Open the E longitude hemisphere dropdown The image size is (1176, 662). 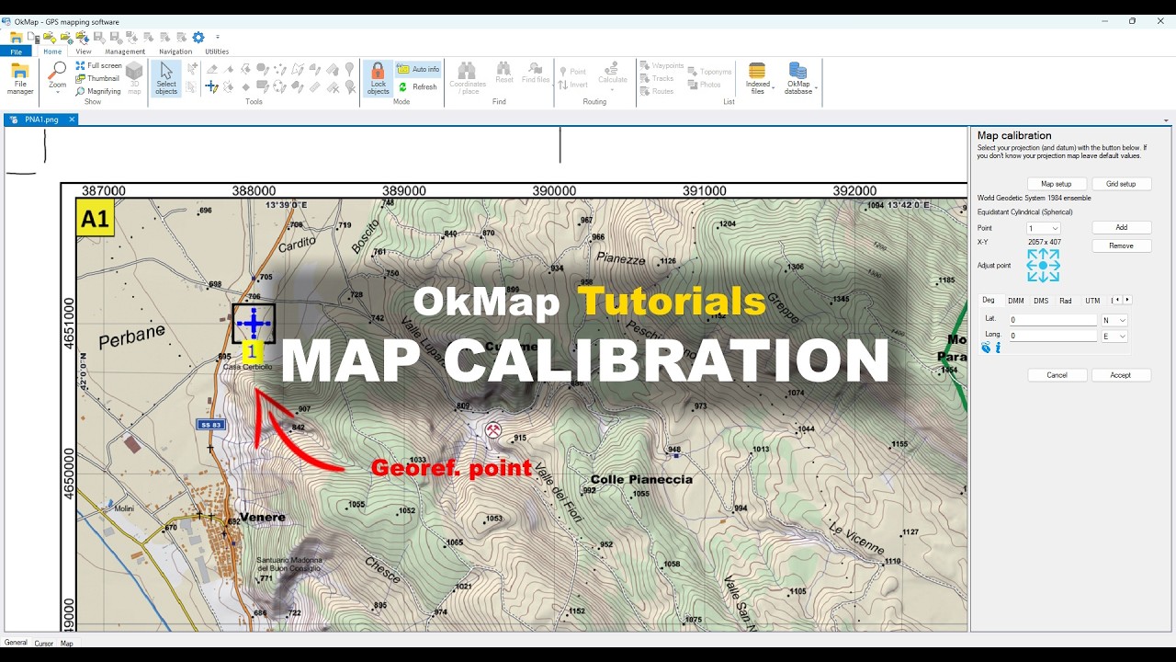pos(1114,336)
